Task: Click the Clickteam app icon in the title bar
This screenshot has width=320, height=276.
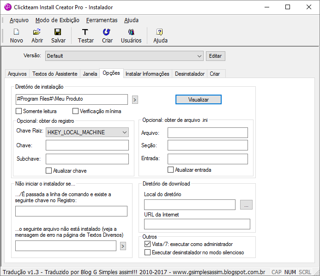Action: point(7,7)
